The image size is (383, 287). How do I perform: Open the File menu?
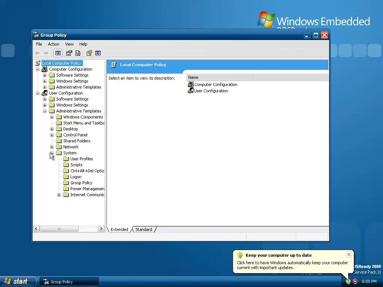pyautogui.click(x=39, y=44)
